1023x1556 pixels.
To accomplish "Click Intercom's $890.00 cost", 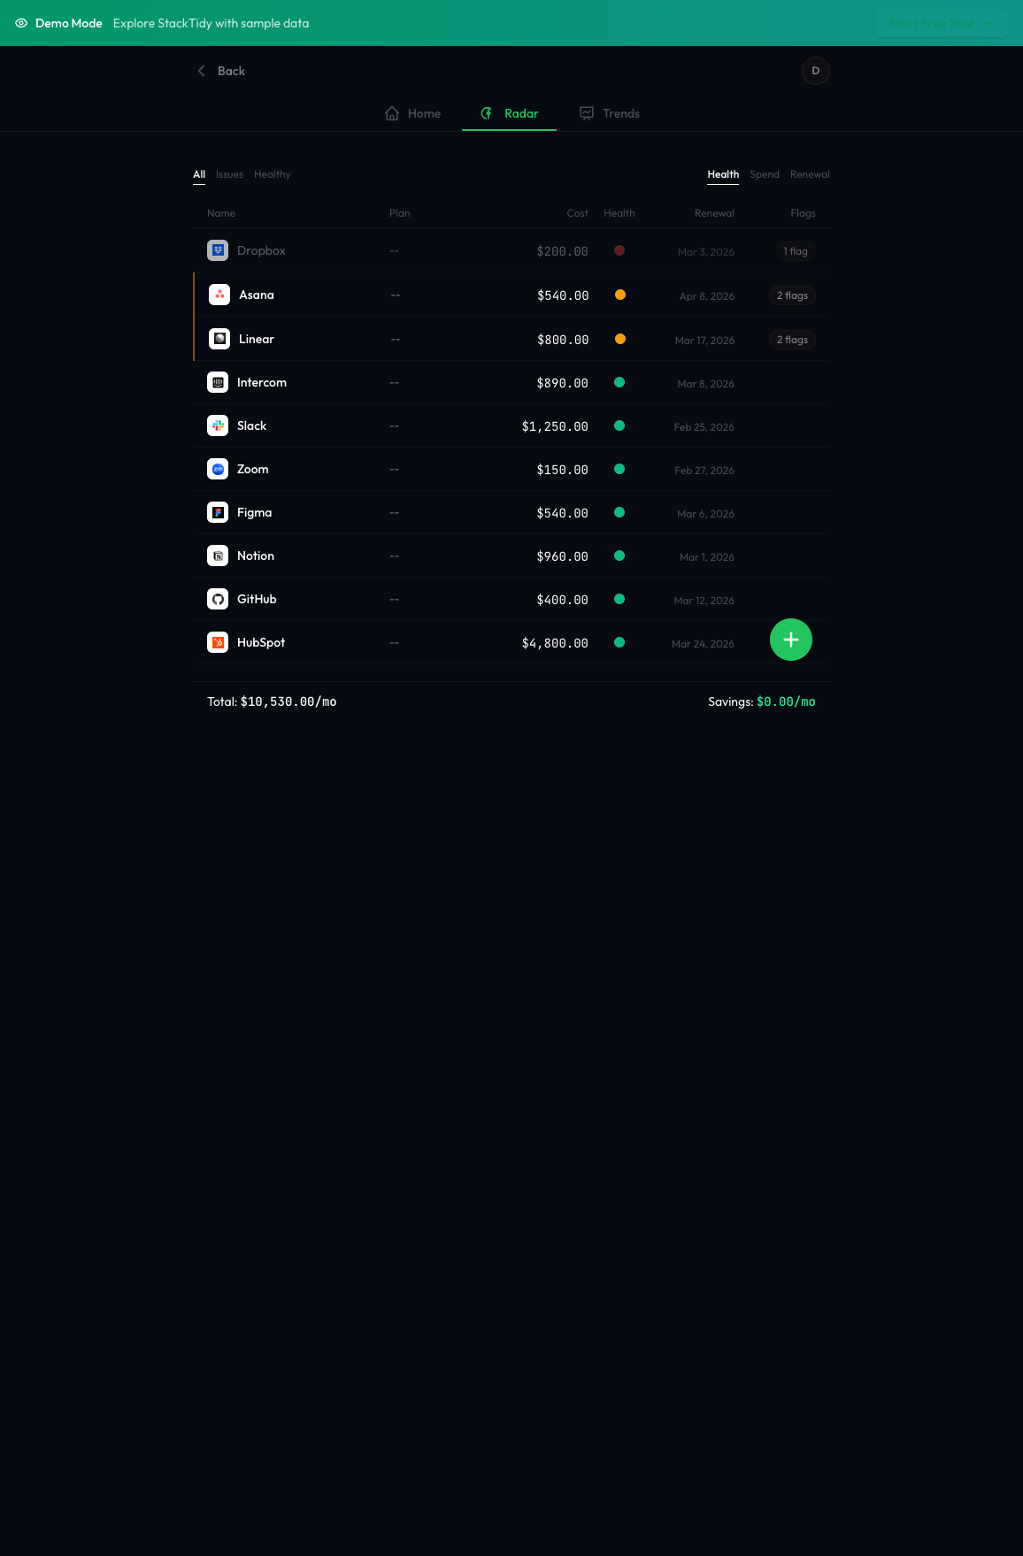I will coord(562,383).
